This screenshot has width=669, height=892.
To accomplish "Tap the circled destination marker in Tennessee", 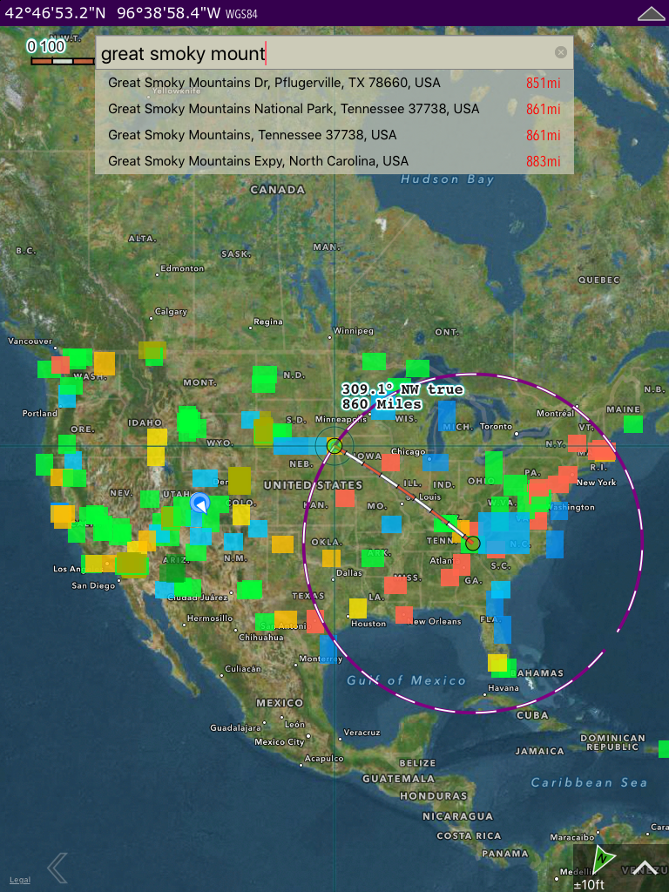I will (x=472, y=544).
